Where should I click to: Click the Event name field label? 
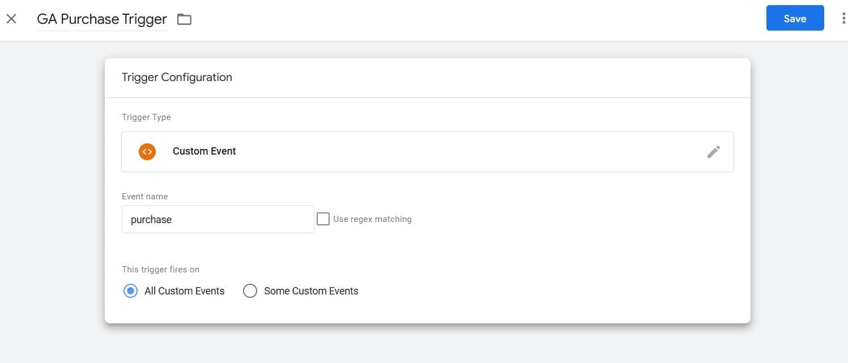point(144,196)
